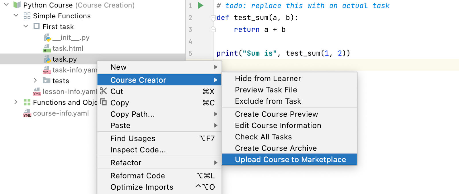
Task: Click the __init__.py Python file icon
Action: pyautogui.click(x=47, y=38)
